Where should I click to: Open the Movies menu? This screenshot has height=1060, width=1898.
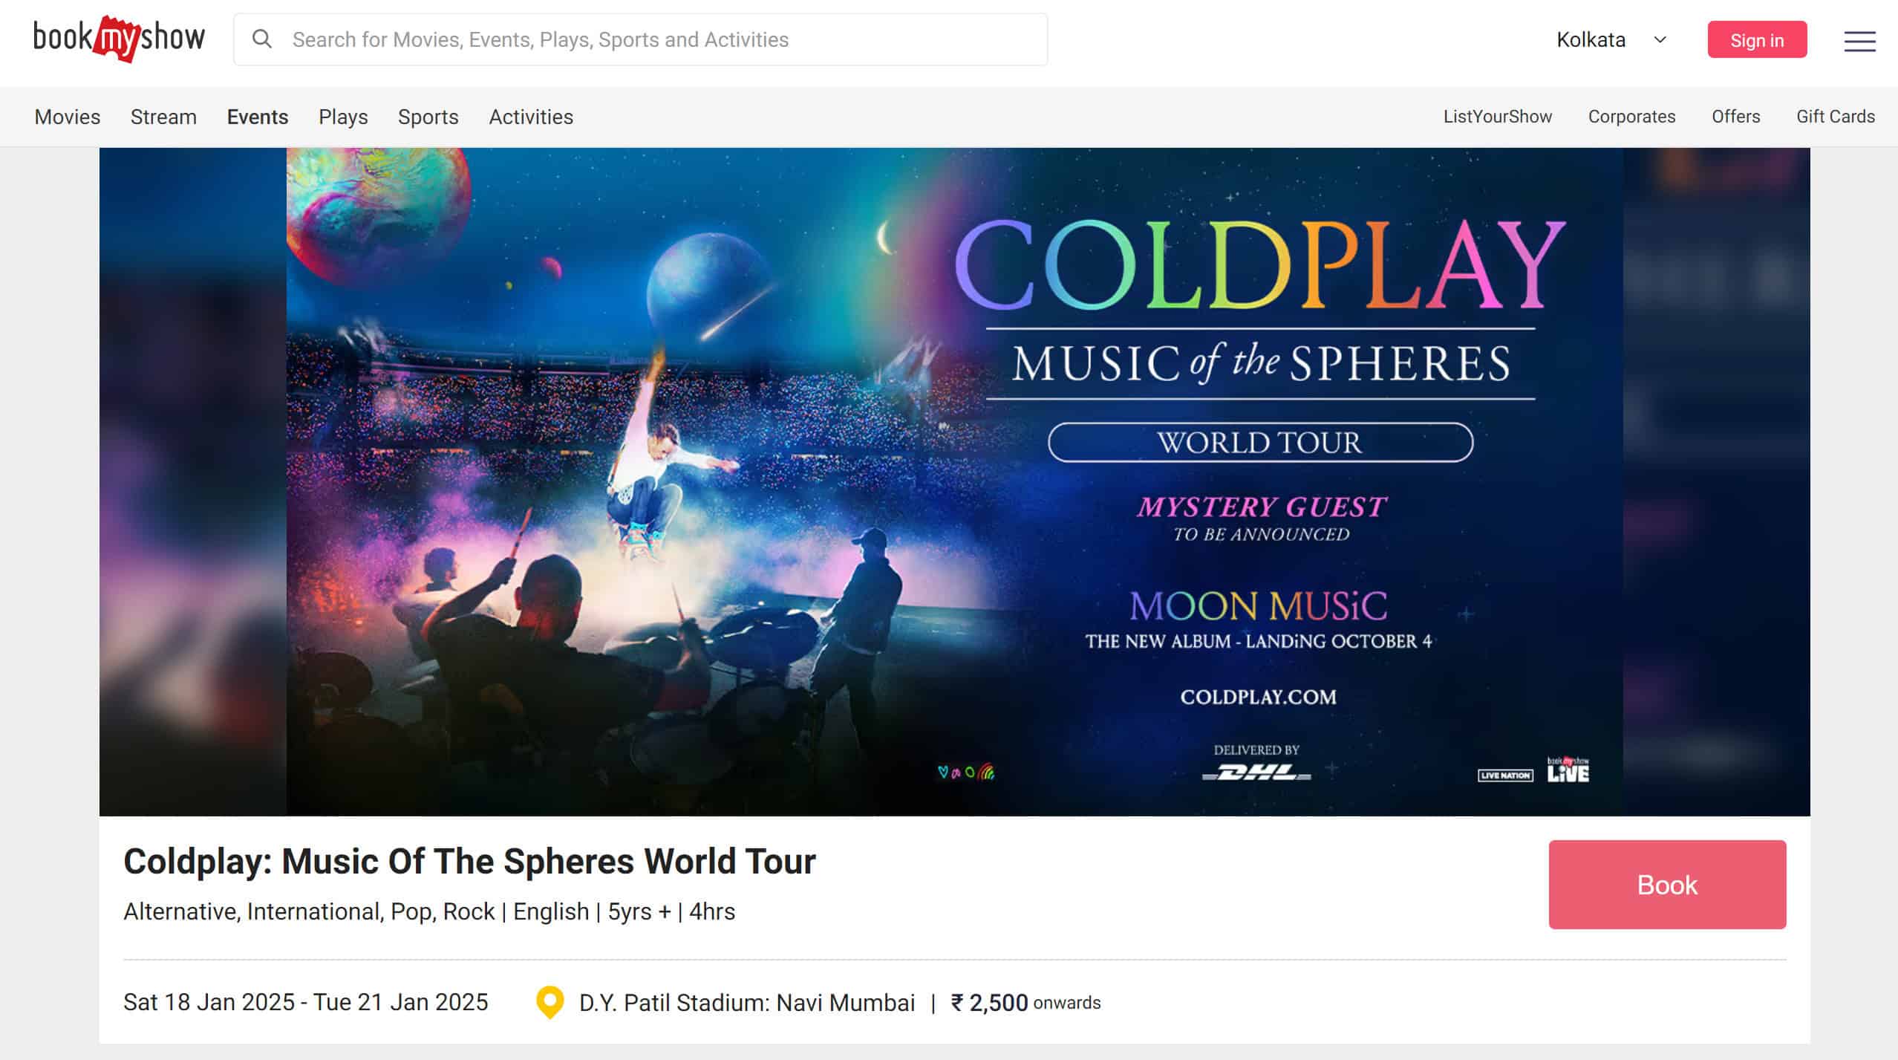pyautogui.click(x=67, y=117)
